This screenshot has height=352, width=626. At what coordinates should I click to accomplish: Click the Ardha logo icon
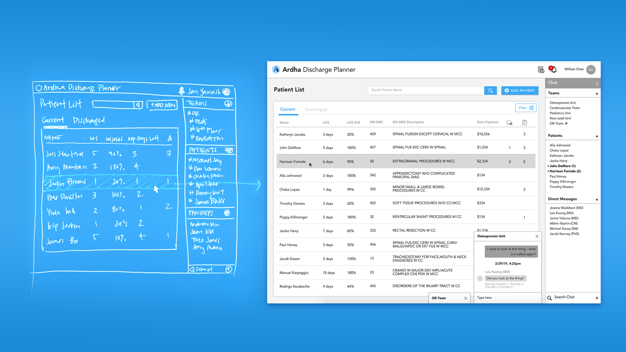click(276, 70)
